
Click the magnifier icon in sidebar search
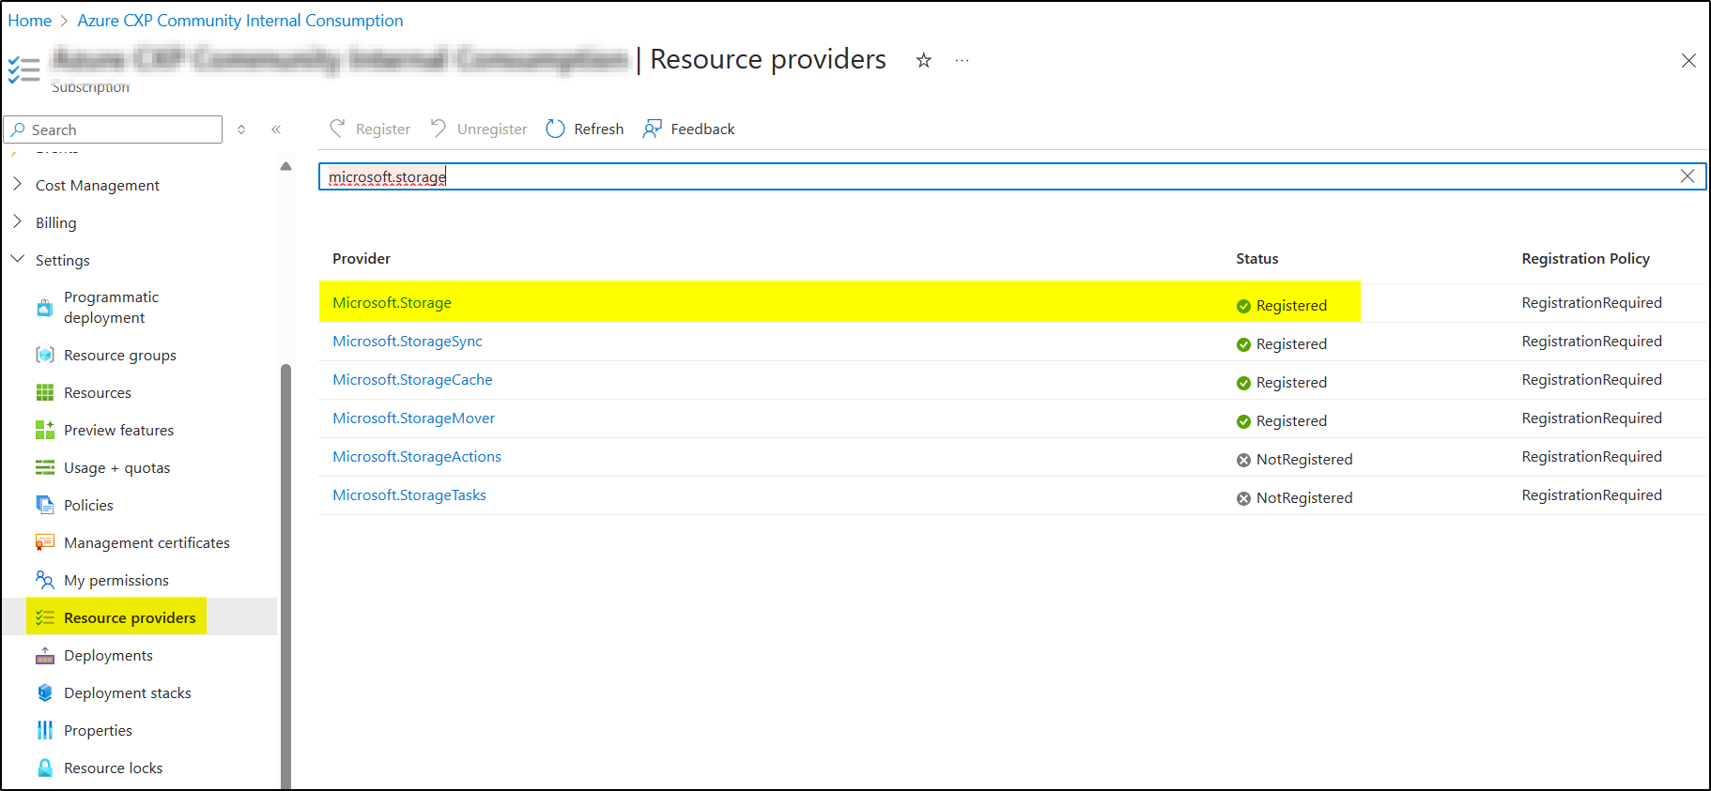18,129
